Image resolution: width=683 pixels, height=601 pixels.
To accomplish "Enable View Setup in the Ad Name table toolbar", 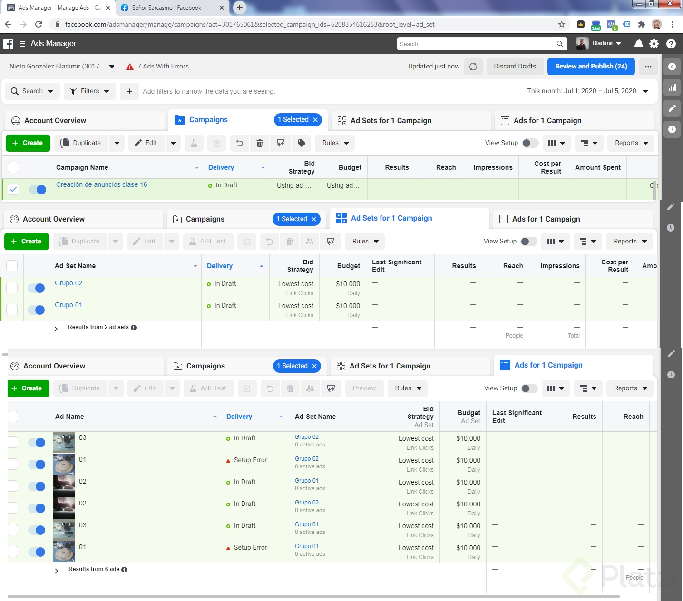I will 529,388.
